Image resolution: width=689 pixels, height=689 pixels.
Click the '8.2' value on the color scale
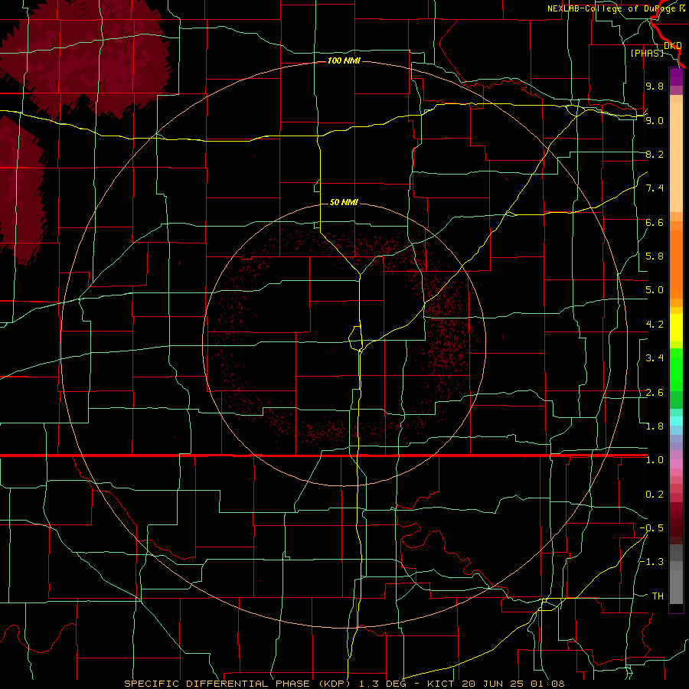point(655,154)
